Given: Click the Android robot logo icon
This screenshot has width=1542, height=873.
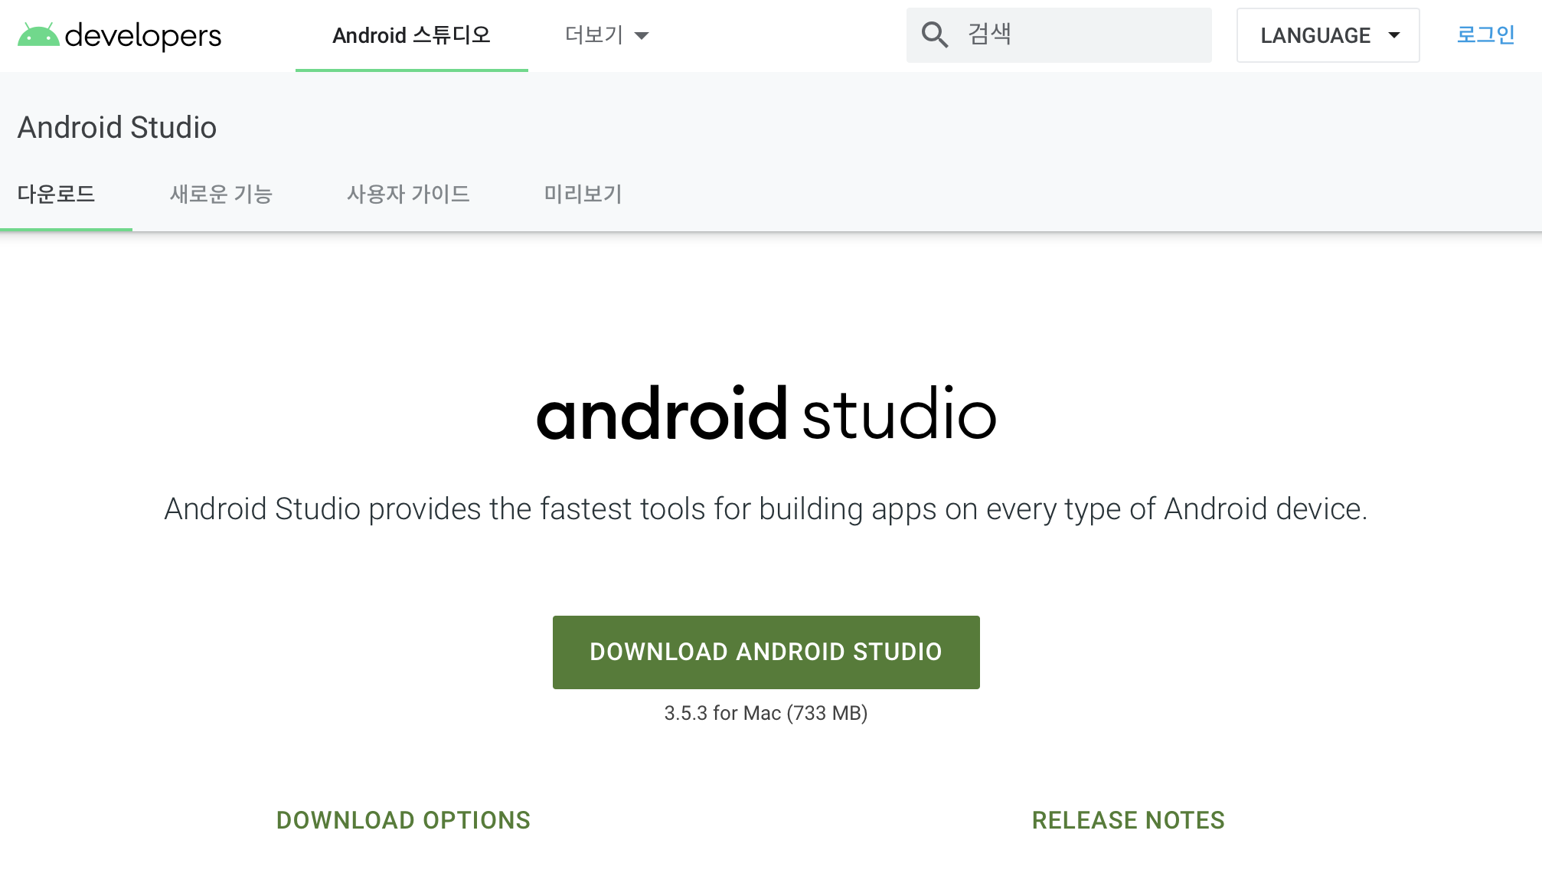Looking at the screenshot, I should coord(38,35).
